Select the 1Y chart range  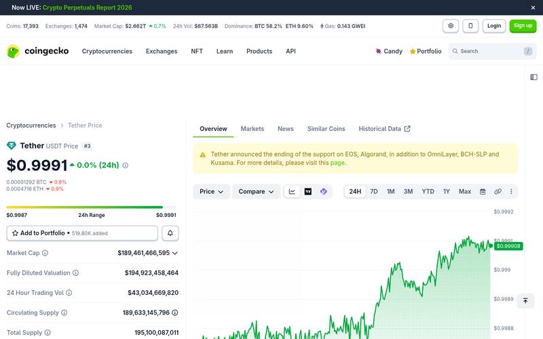[447, 192]
